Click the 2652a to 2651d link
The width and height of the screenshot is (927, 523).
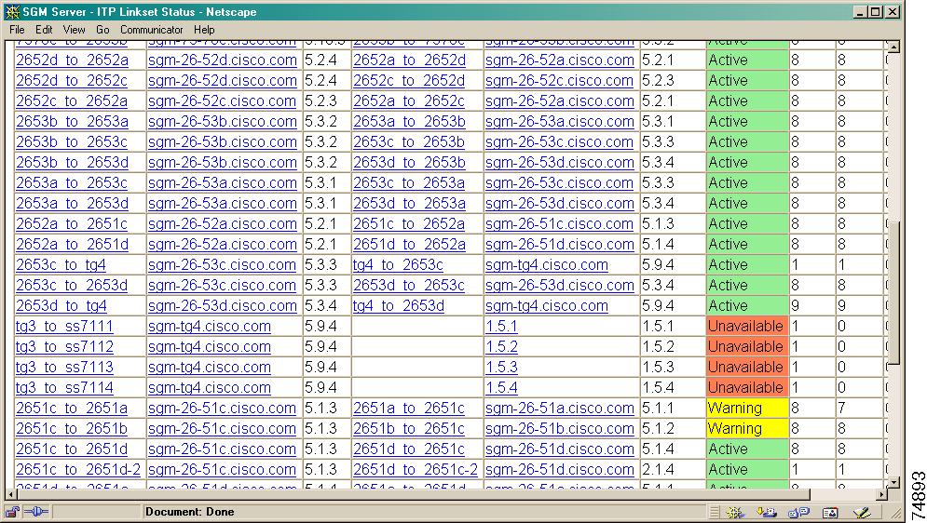click(72, 245)
